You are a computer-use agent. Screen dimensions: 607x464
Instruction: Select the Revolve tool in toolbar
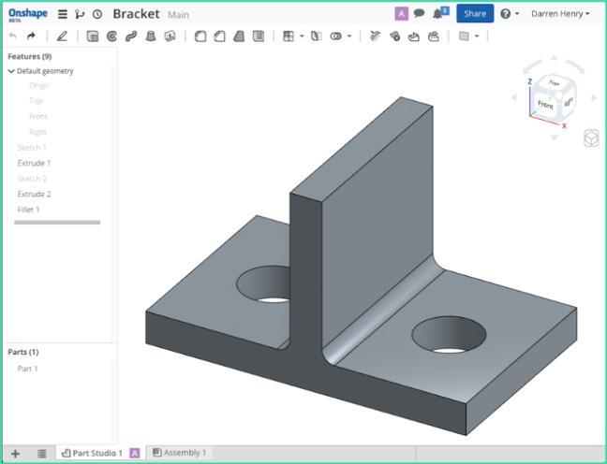(x=111, y=36)
